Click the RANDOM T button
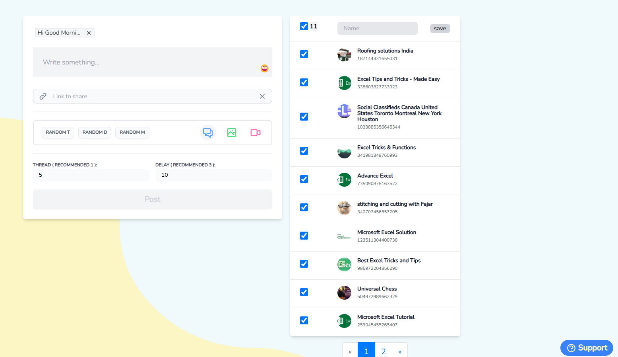The image size is (618, 357). pos(58,133)
